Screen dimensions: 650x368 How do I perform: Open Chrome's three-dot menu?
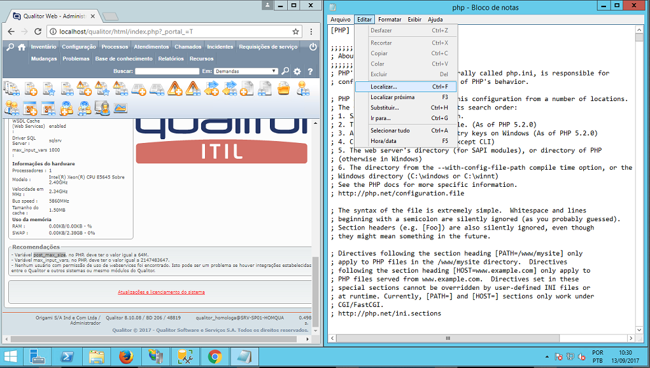(311, 31)
